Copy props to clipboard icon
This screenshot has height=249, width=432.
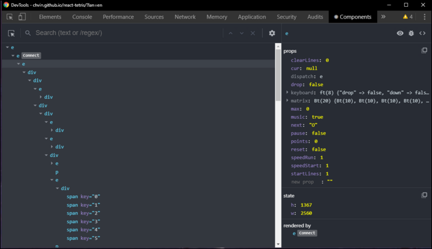click(x=424, y=50)
